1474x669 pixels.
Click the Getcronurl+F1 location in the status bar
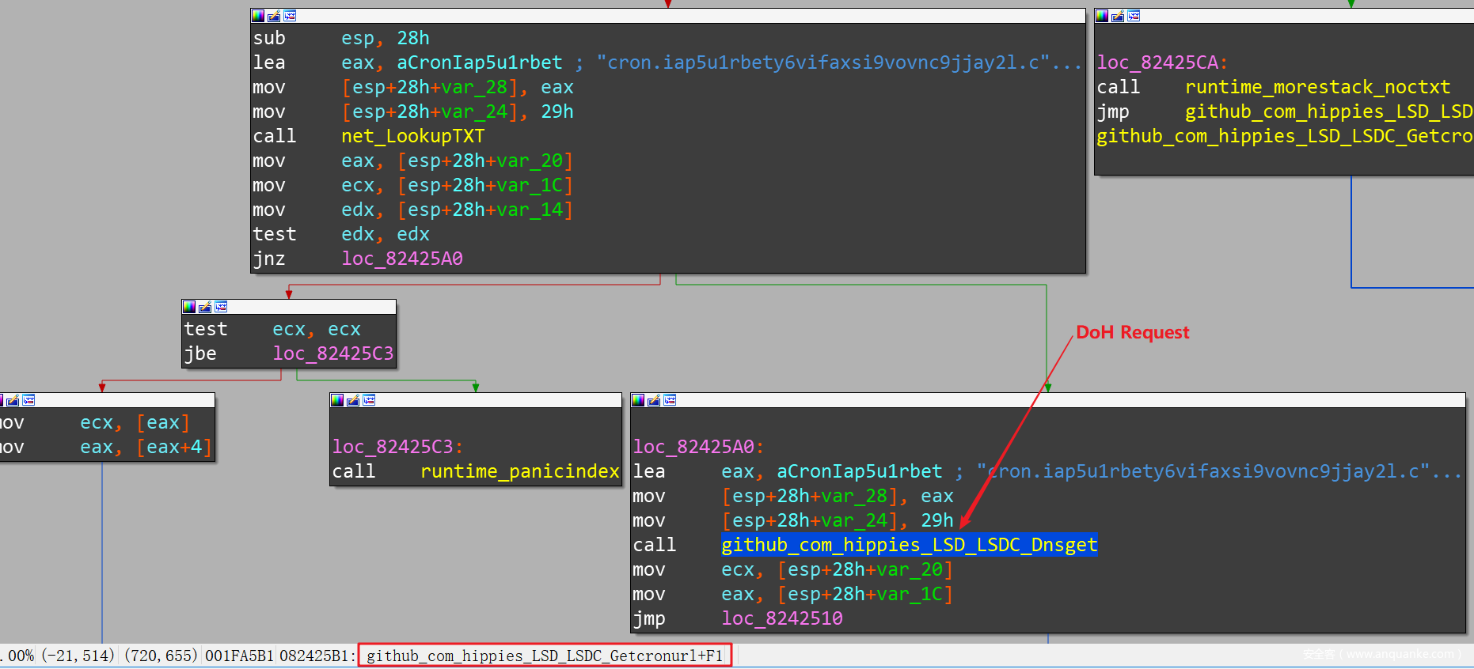click(545, 656)
